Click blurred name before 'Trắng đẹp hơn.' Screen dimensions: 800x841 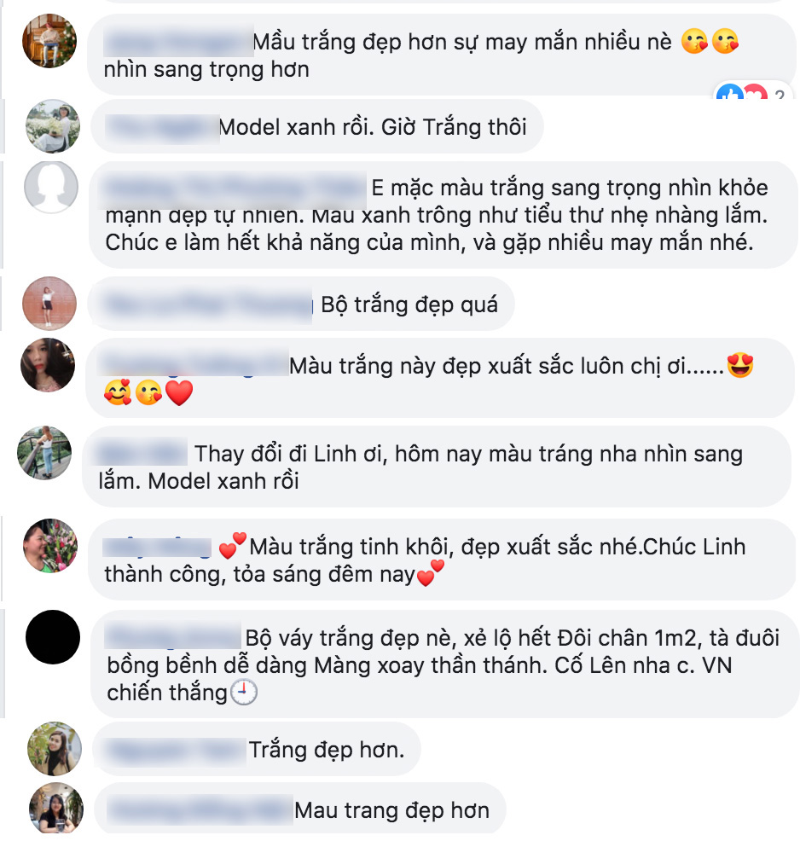point(176,751)
